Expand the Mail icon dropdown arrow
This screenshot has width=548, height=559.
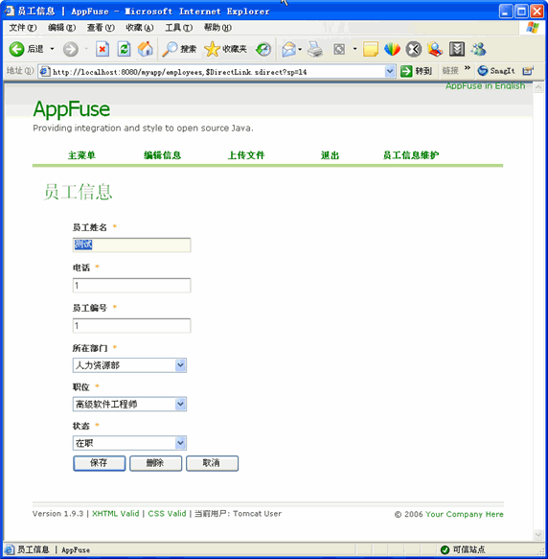click(x=300, y=49)
